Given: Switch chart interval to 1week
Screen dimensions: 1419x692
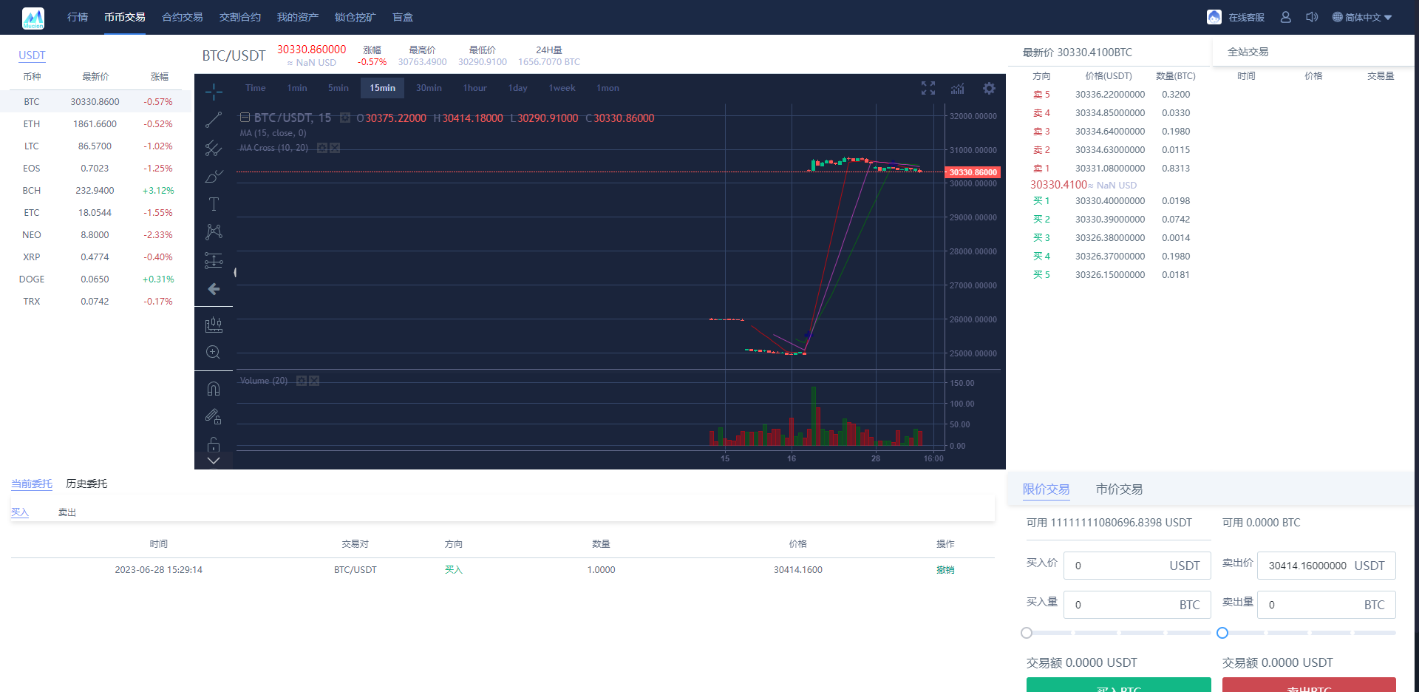Looking at the screenshot, I should coord(562,88).
